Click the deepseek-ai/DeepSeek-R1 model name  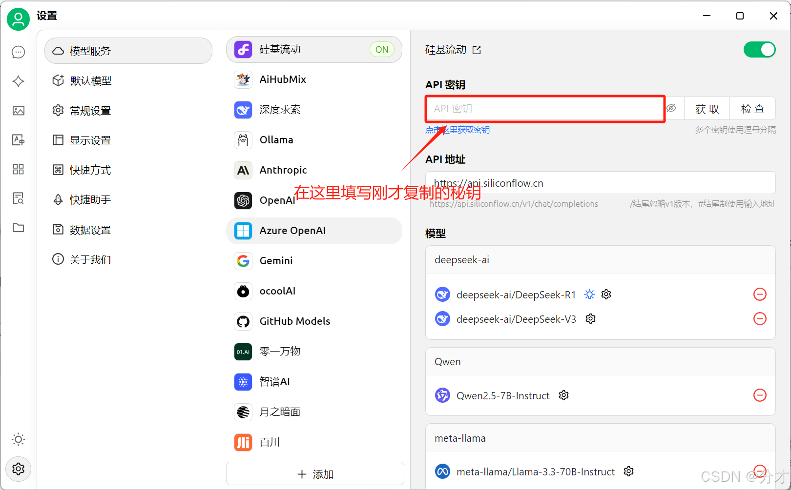point(516,294)
